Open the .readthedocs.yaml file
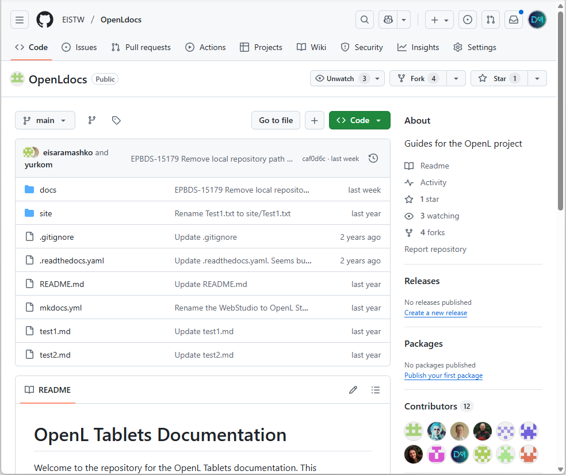The width and height of the screenshot is (566, 475). tap(72, 261)
